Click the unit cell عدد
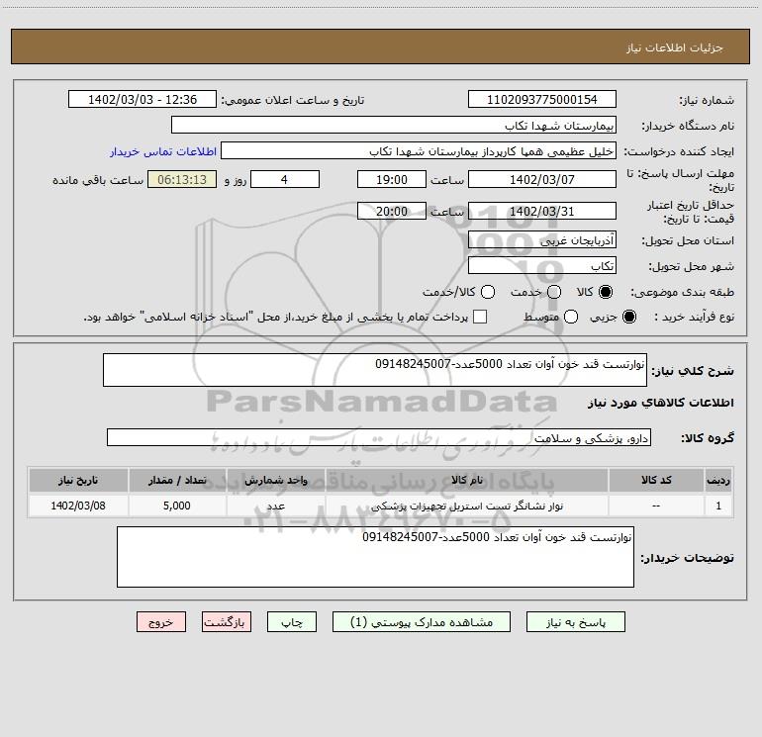Image resolution: width=762 pixels, height=737 pixels. click(275, 506)
